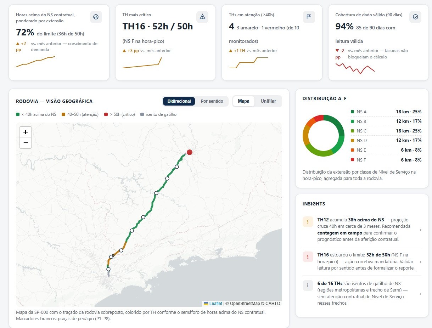Click the '94%' coverage value
This screenshot has height=328, width=432.
[x=344, y=27]
